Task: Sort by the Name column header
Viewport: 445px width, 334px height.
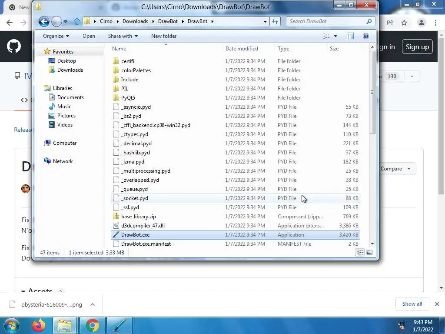Action: pyautogui.click(x=166, y=49)
